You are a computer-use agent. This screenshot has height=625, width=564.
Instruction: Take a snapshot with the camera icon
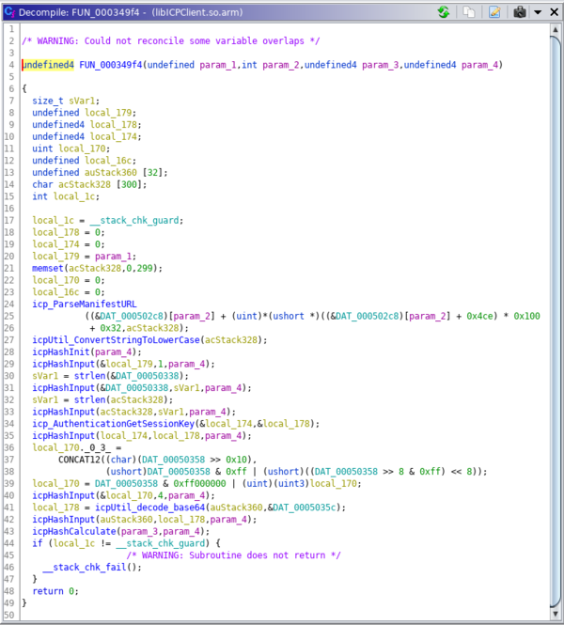[520, 12]
